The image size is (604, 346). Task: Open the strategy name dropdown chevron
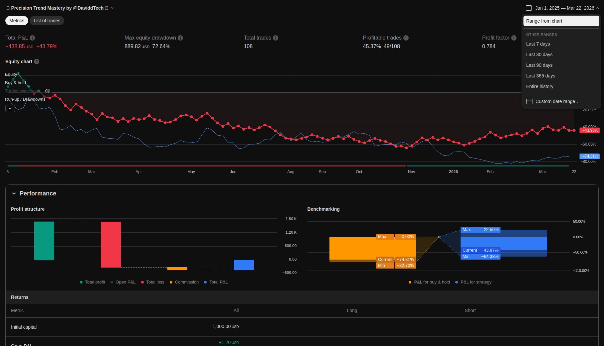113,8
